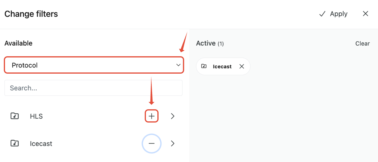The image size is (378, 162).
Task: Select the Icecast list item label
Action: coord(41,144)
